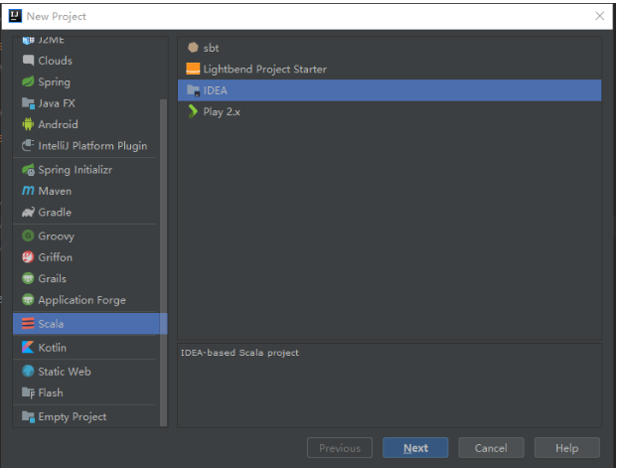
Task: Click the Griffon icon
Action: 28,257
